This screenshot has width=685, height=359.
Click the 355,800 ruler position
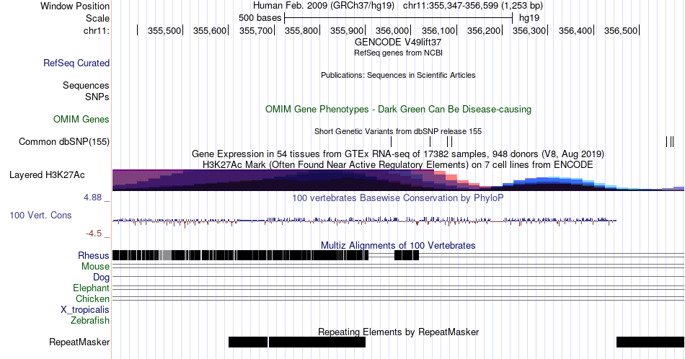[301, 30]
